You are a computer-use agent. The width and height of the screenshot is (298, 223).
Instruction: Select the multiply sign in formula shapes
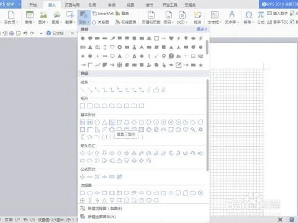(x=97, y=177)
